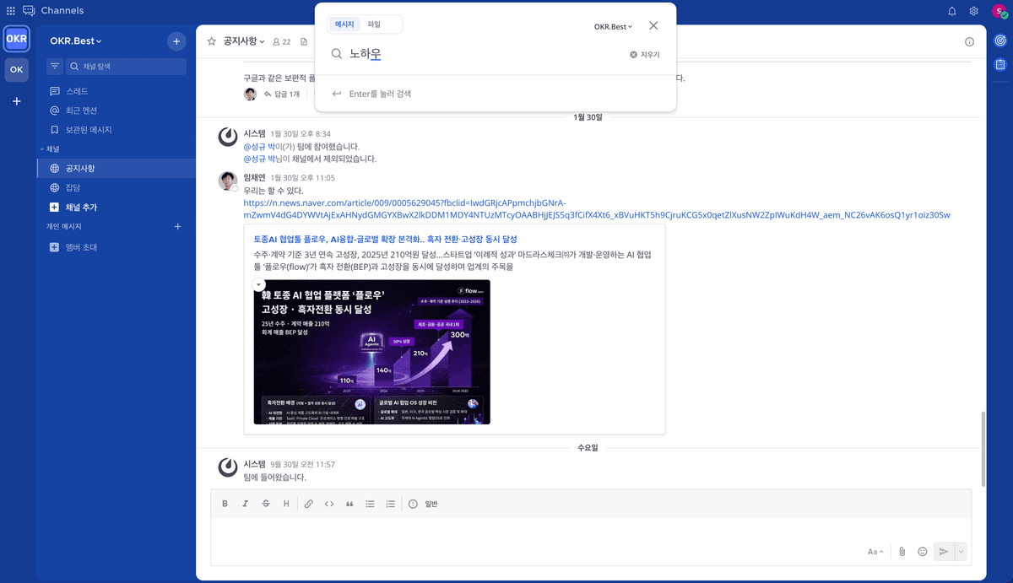
Task: Clear search with 지우기
Action: (645, 54)
